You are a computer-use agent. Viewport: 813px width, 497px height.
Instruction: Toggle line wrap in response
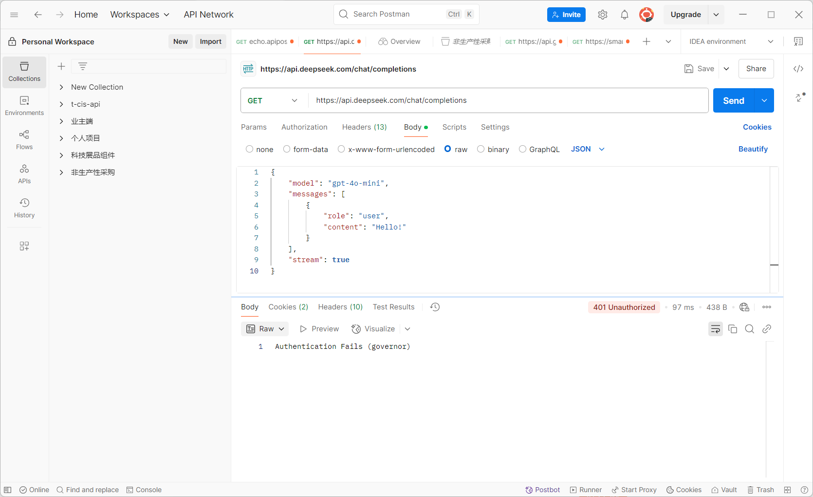click(x=716, y=329)
